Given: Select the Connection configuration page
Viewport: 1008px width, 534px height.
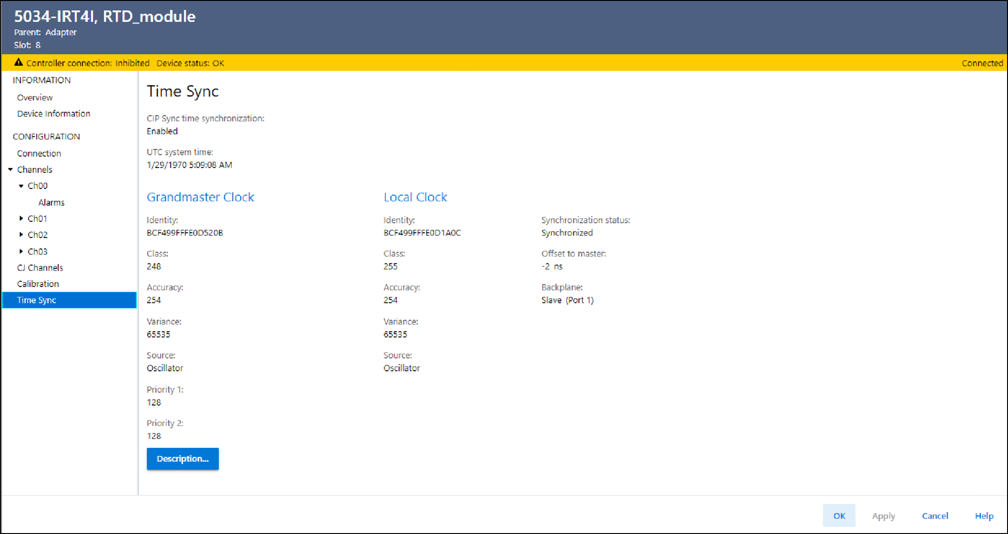Looking at the screenshot, I should pos(39,154).
